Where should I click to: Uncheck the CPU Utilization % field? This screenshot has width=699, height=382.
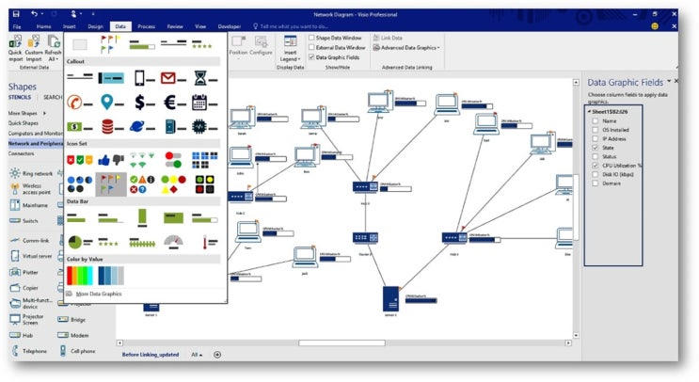tap(596, 166)
